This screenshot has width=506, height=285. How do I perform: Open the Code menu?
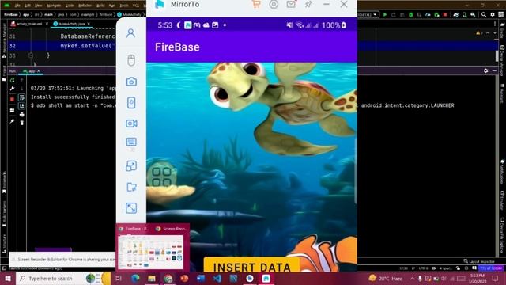click(x=70, y=6)
